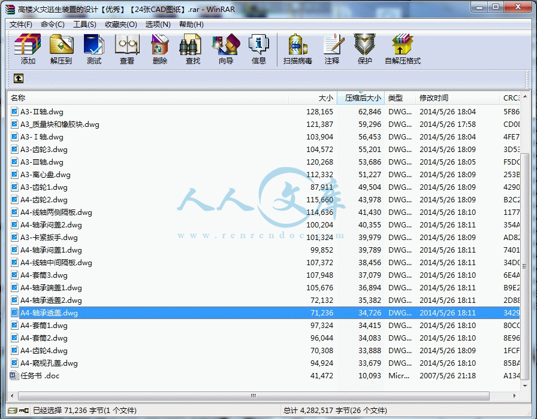Click the key icon in status bar
Image resolution: width=537 pixels, height=419 pixels.
pyautogui.click(x=23, y=410)
